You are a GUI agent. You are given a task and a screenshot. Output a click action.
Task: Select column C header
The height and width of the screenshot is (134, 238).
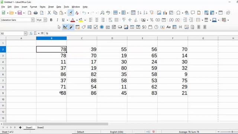82,38
